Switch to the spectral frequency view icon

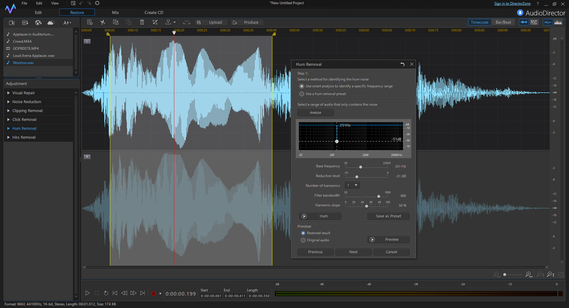(558, 22)
